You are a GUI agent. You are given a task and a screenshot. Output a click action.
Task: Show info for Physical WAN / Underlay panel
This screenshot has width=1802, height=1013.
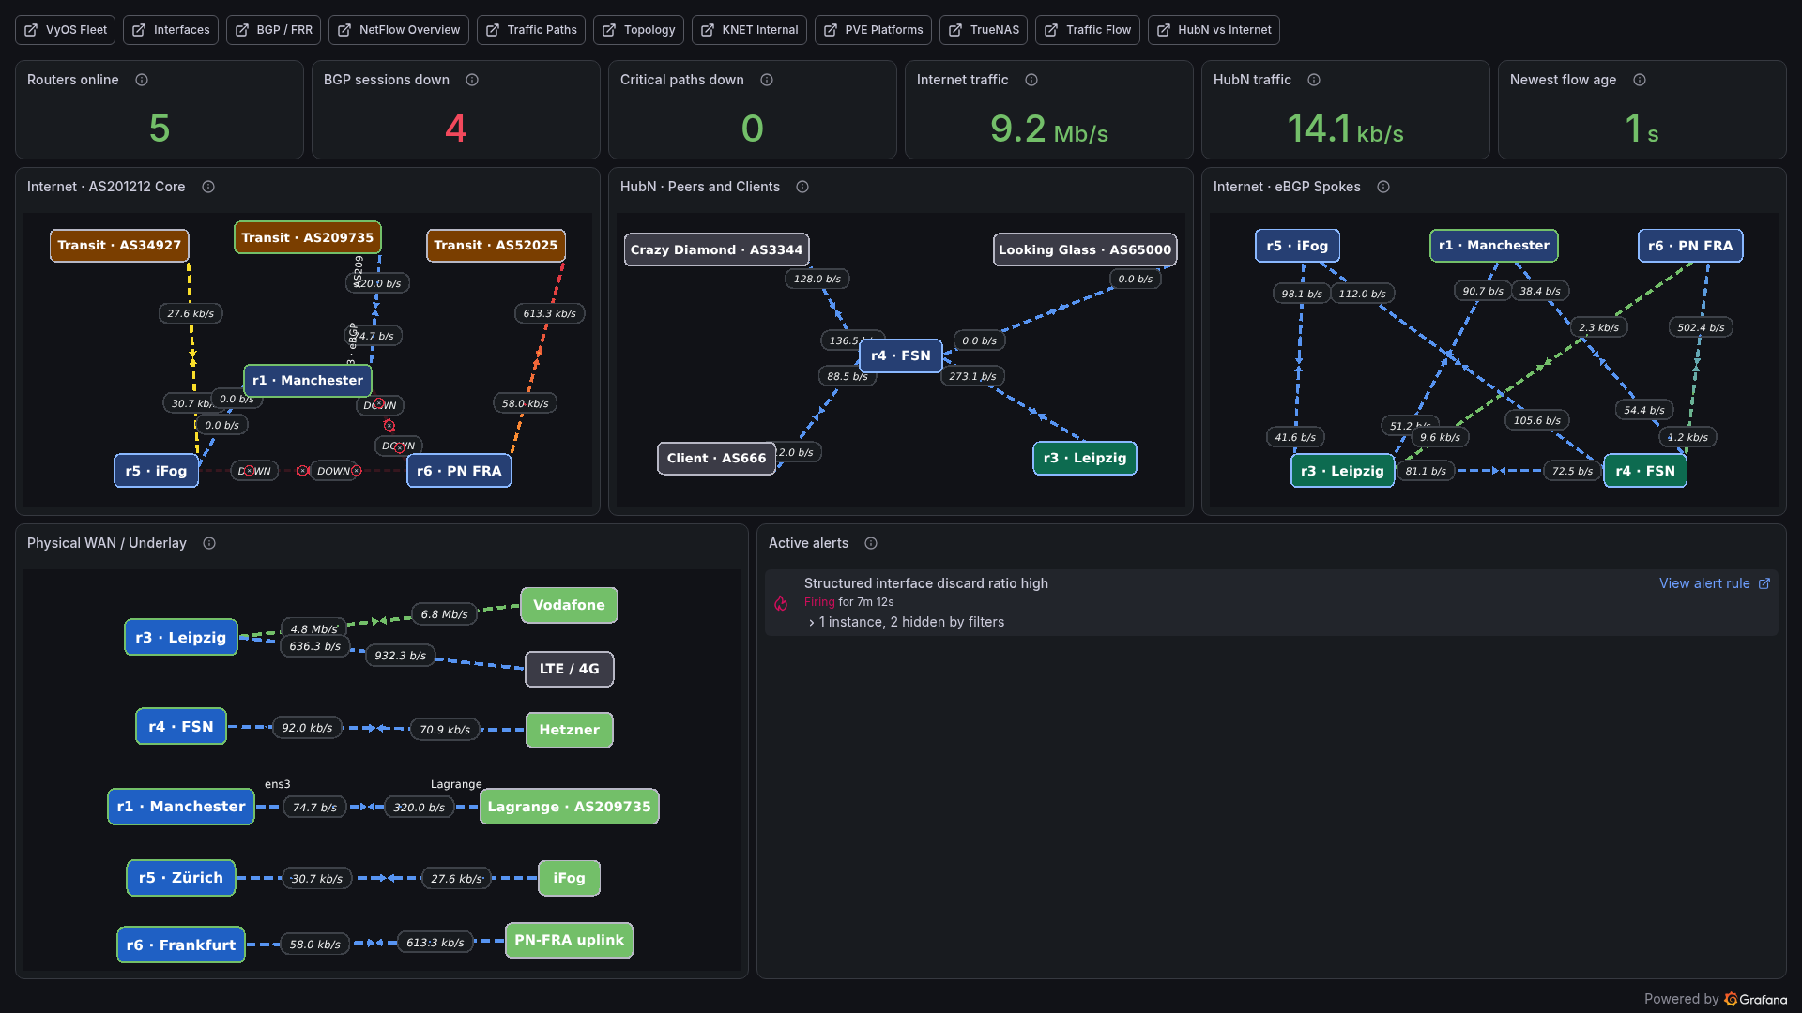pyautogui.click(x=209, y=543)
